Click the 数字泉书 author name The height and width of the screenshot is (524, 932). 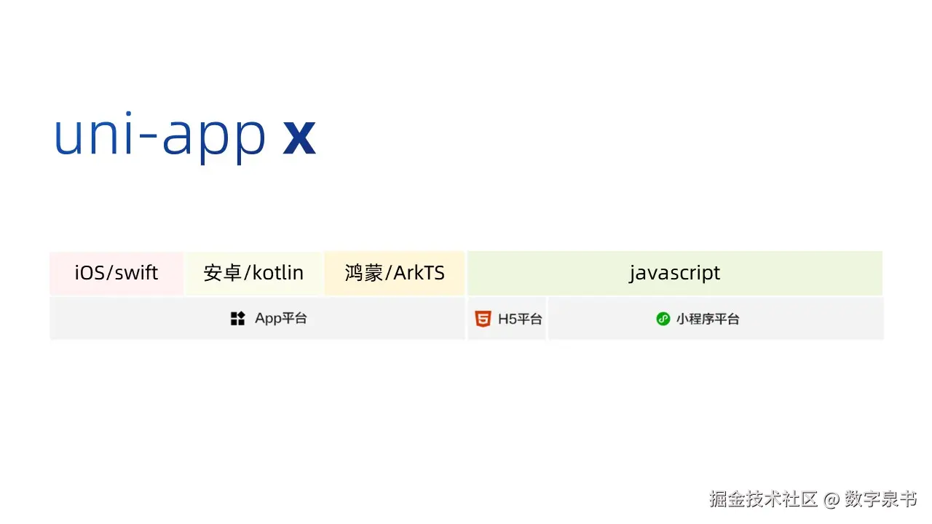pos(880,499)
